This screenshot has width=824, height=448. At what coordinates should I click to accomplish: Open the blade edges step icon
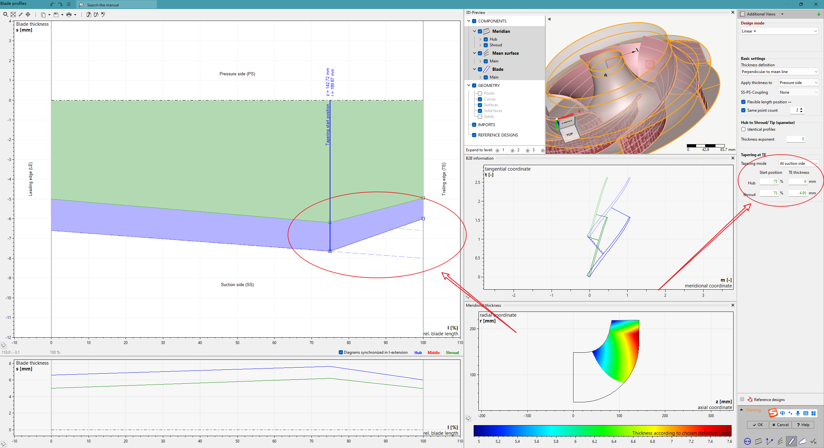802,441
